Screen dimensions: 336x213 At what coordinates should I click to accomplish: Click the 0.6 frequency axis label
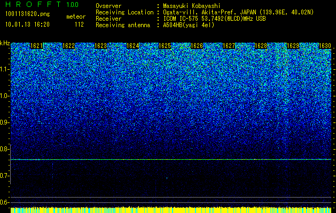pos(4,202)
